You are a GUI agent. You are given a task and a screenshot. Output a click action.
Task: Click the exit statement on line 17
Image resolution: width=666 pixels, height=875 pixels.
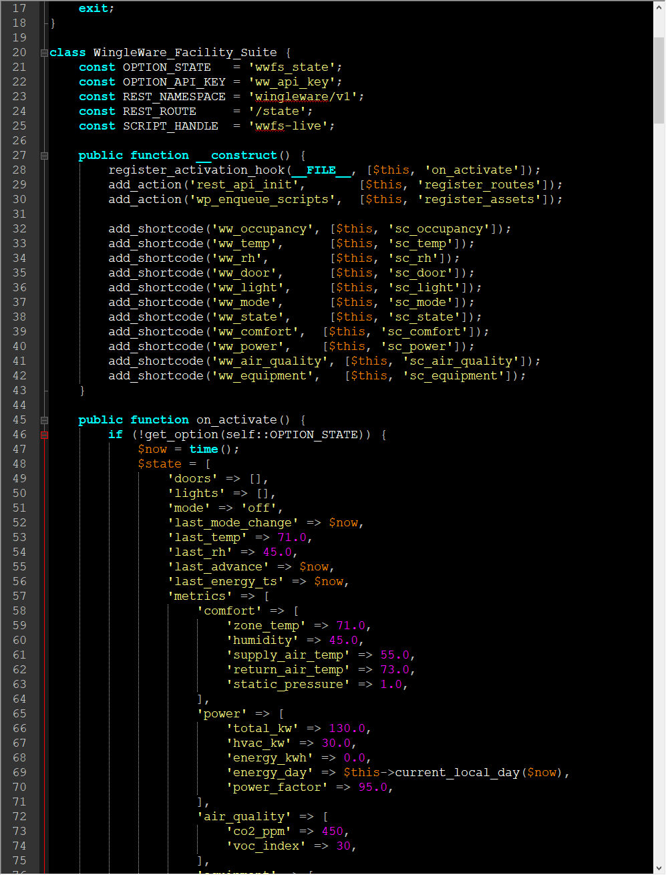(96, 9)
